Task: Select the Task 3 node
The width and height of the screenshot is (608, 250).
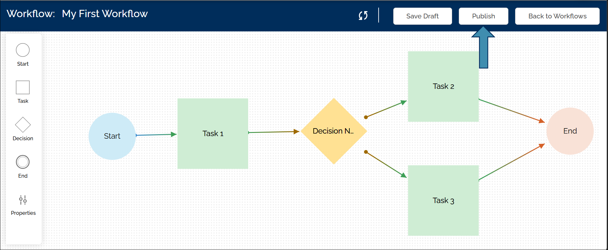Action: (443, 201)
